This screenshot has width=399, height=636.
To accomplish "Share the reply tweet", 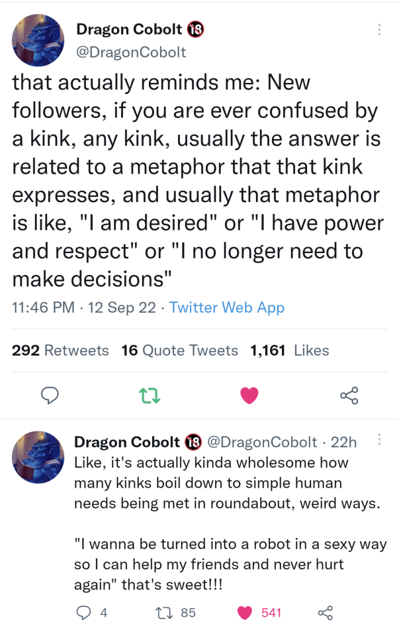I will (326, 613).
